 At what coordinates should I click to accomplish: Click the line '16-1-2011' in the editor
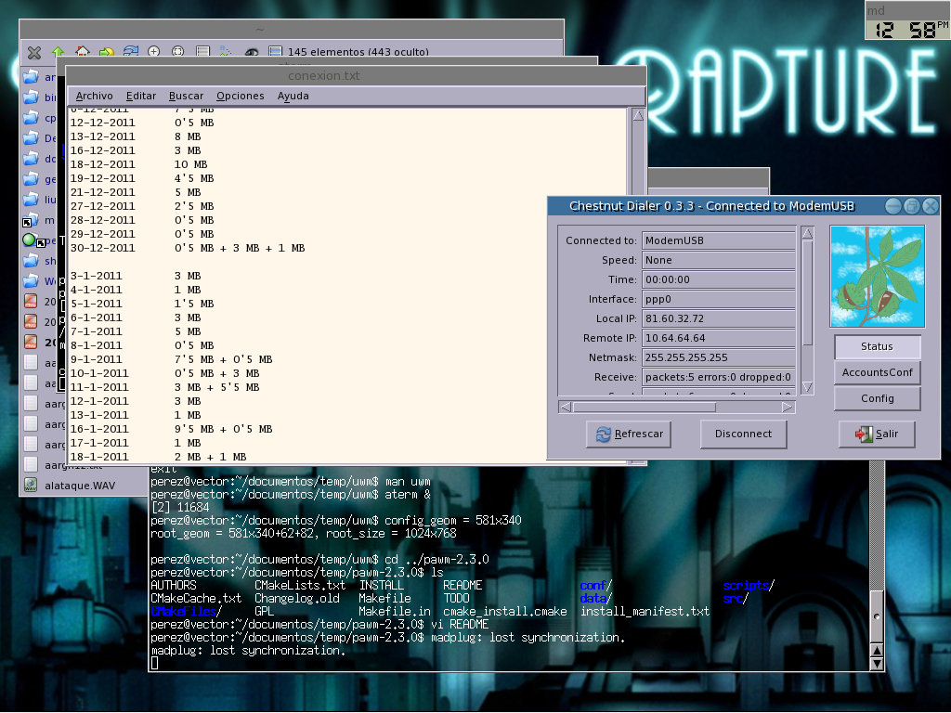171,429
